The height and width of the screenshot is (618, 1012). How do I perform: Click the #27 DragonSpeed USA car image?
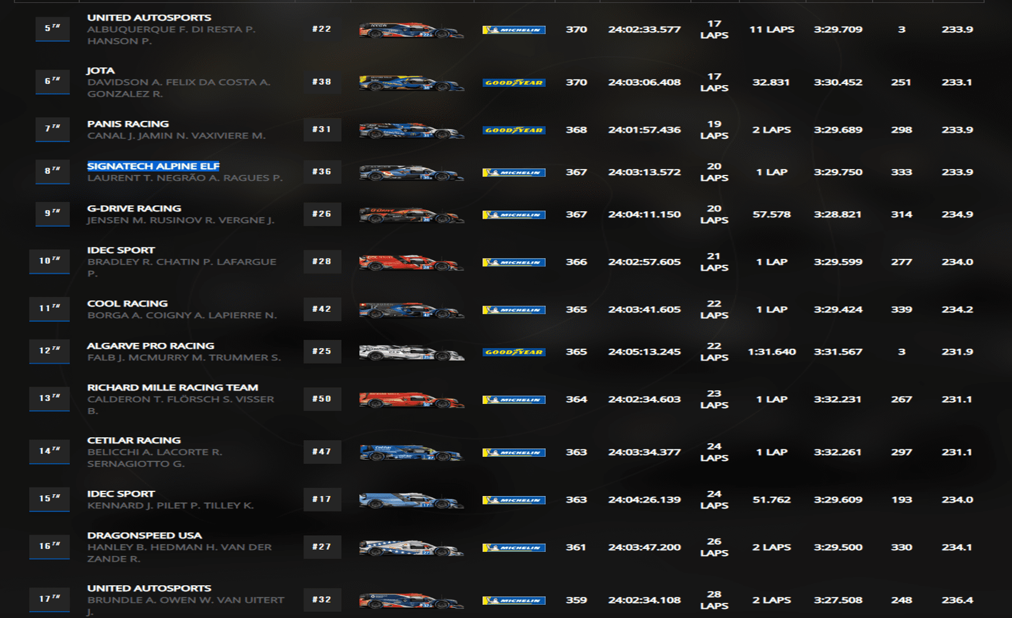click(411, 547)
